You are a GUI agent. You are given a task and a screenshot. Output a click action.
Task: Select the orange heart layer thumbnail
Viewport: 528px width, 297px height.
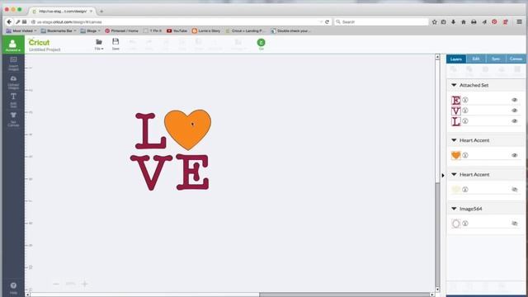[456, 155]
